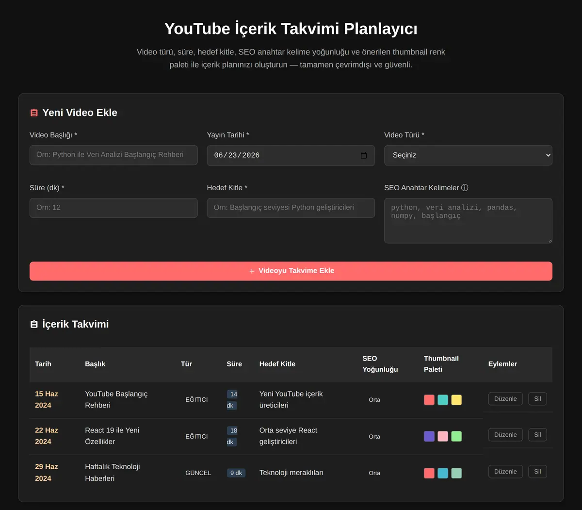Click the SEO Yoğunluğu column header
The width and height of the screenshot is (582, 510).
[380, 364]
